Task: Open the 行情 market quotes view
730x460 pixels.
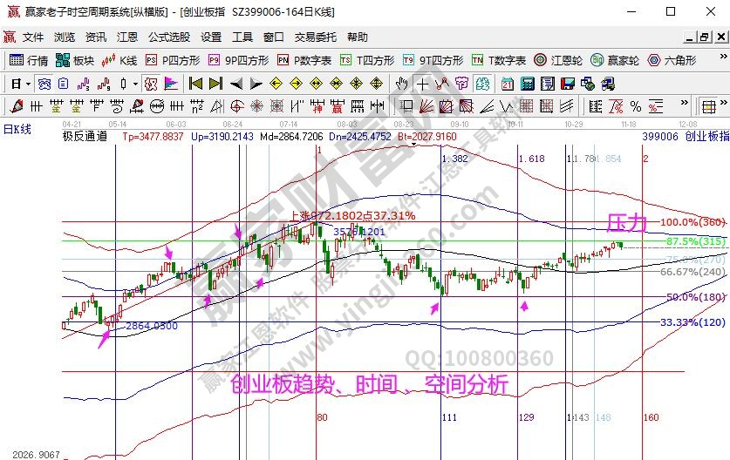Action: 29,60
